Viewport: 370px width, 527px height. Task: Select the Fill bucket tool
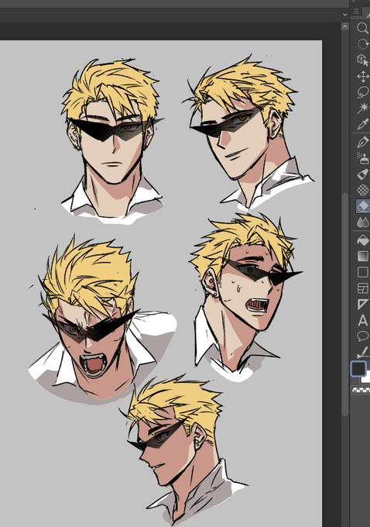pyautogui.click(x=362, y=240)
